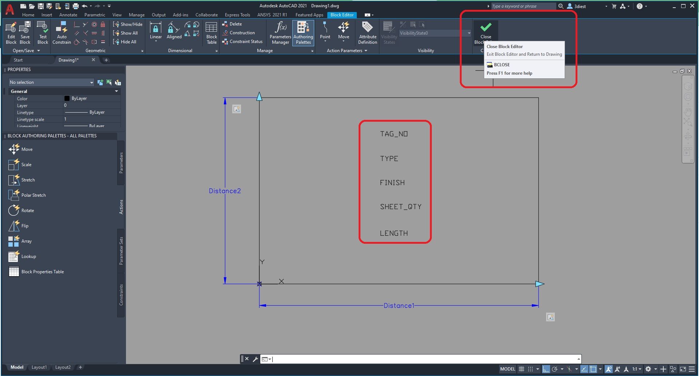Select the Fix lock geometric constraint
Screen dimensions: 699x376
[103, 24]
